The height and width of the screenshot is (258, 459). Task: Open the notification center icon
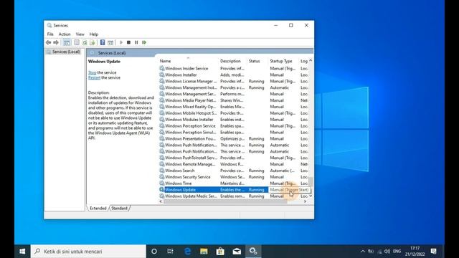pos(433,252)
